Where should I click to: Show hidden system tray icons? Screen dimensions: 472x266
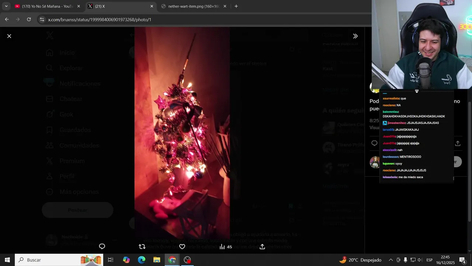click(391, 260)
